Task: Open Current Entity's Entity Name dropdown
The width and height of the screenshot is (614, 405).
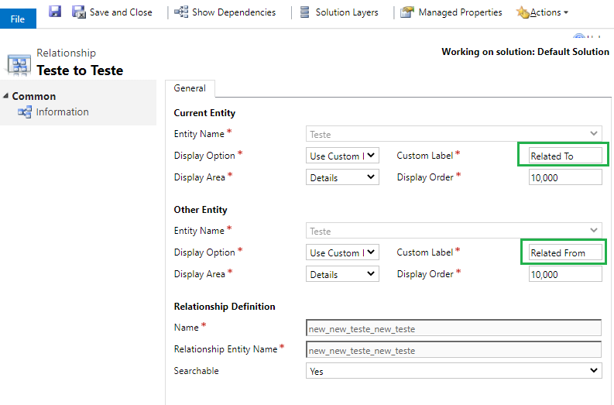Action: pyautogui.click(x=454, y=134)
